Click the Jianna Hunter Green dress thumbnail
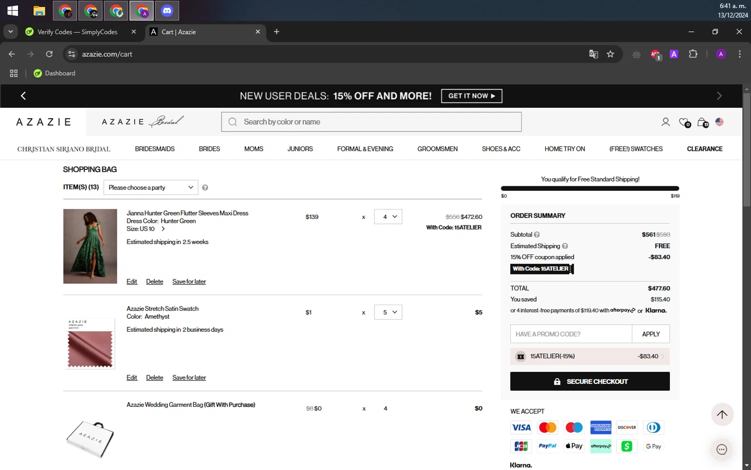This screenshot has width=751, height=470. [90, 247]
